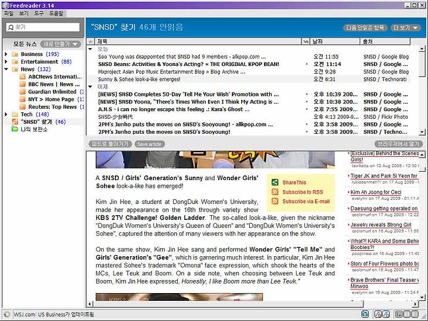Click the RSS icon beside Subscribe to RSS
This screenshot has width=428, height=321.
pos(275,192)
